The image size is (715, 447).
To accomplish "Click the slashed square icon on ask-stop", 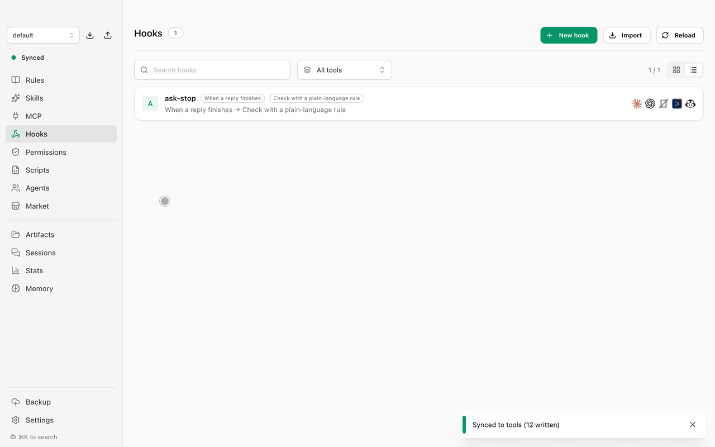I will tap(664, 103).
